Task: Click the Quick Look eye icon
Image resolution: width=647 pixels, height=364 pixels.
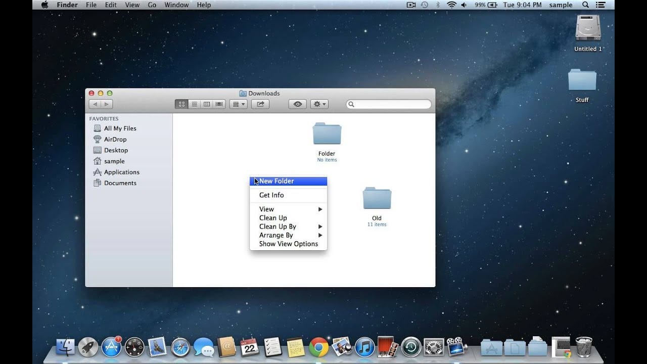Action: pos(298,104)
